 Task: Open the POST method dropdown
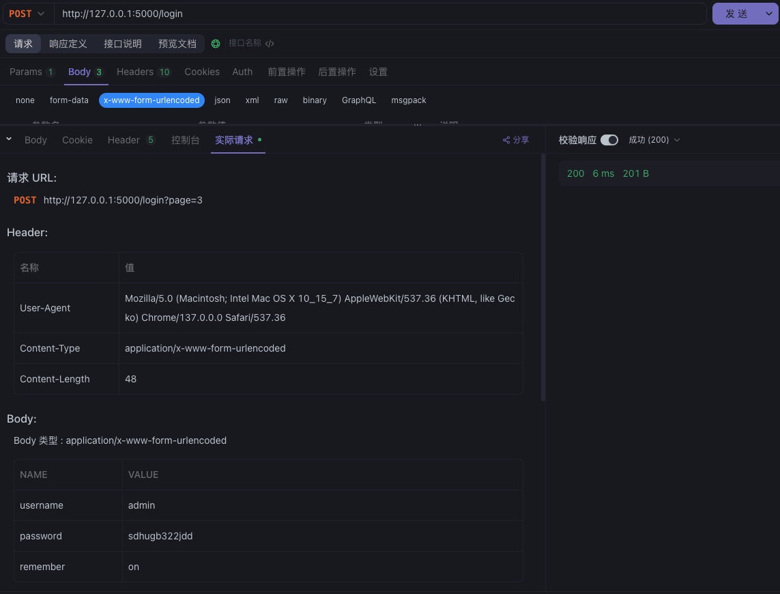27,14
